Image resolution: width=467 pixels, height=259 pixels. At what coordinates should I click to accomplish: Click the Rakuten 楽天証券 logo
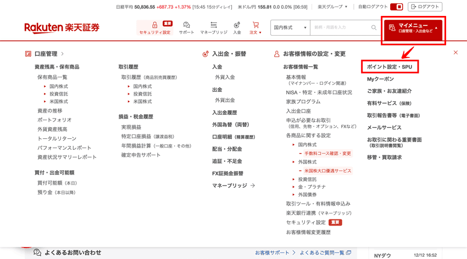coord(62,27)
